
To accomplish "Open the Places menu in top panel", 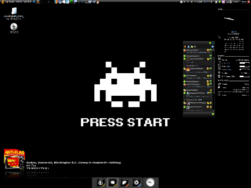I will [19, 2].
